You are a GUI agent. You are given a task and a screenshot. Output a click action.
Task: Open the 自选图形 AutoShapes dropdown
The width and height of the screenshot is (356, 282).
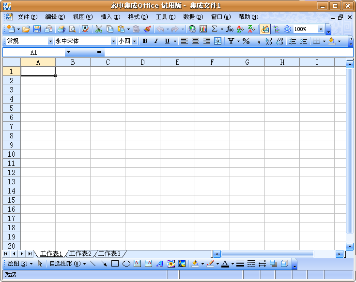pyautogui.click(x=68, y=264)
